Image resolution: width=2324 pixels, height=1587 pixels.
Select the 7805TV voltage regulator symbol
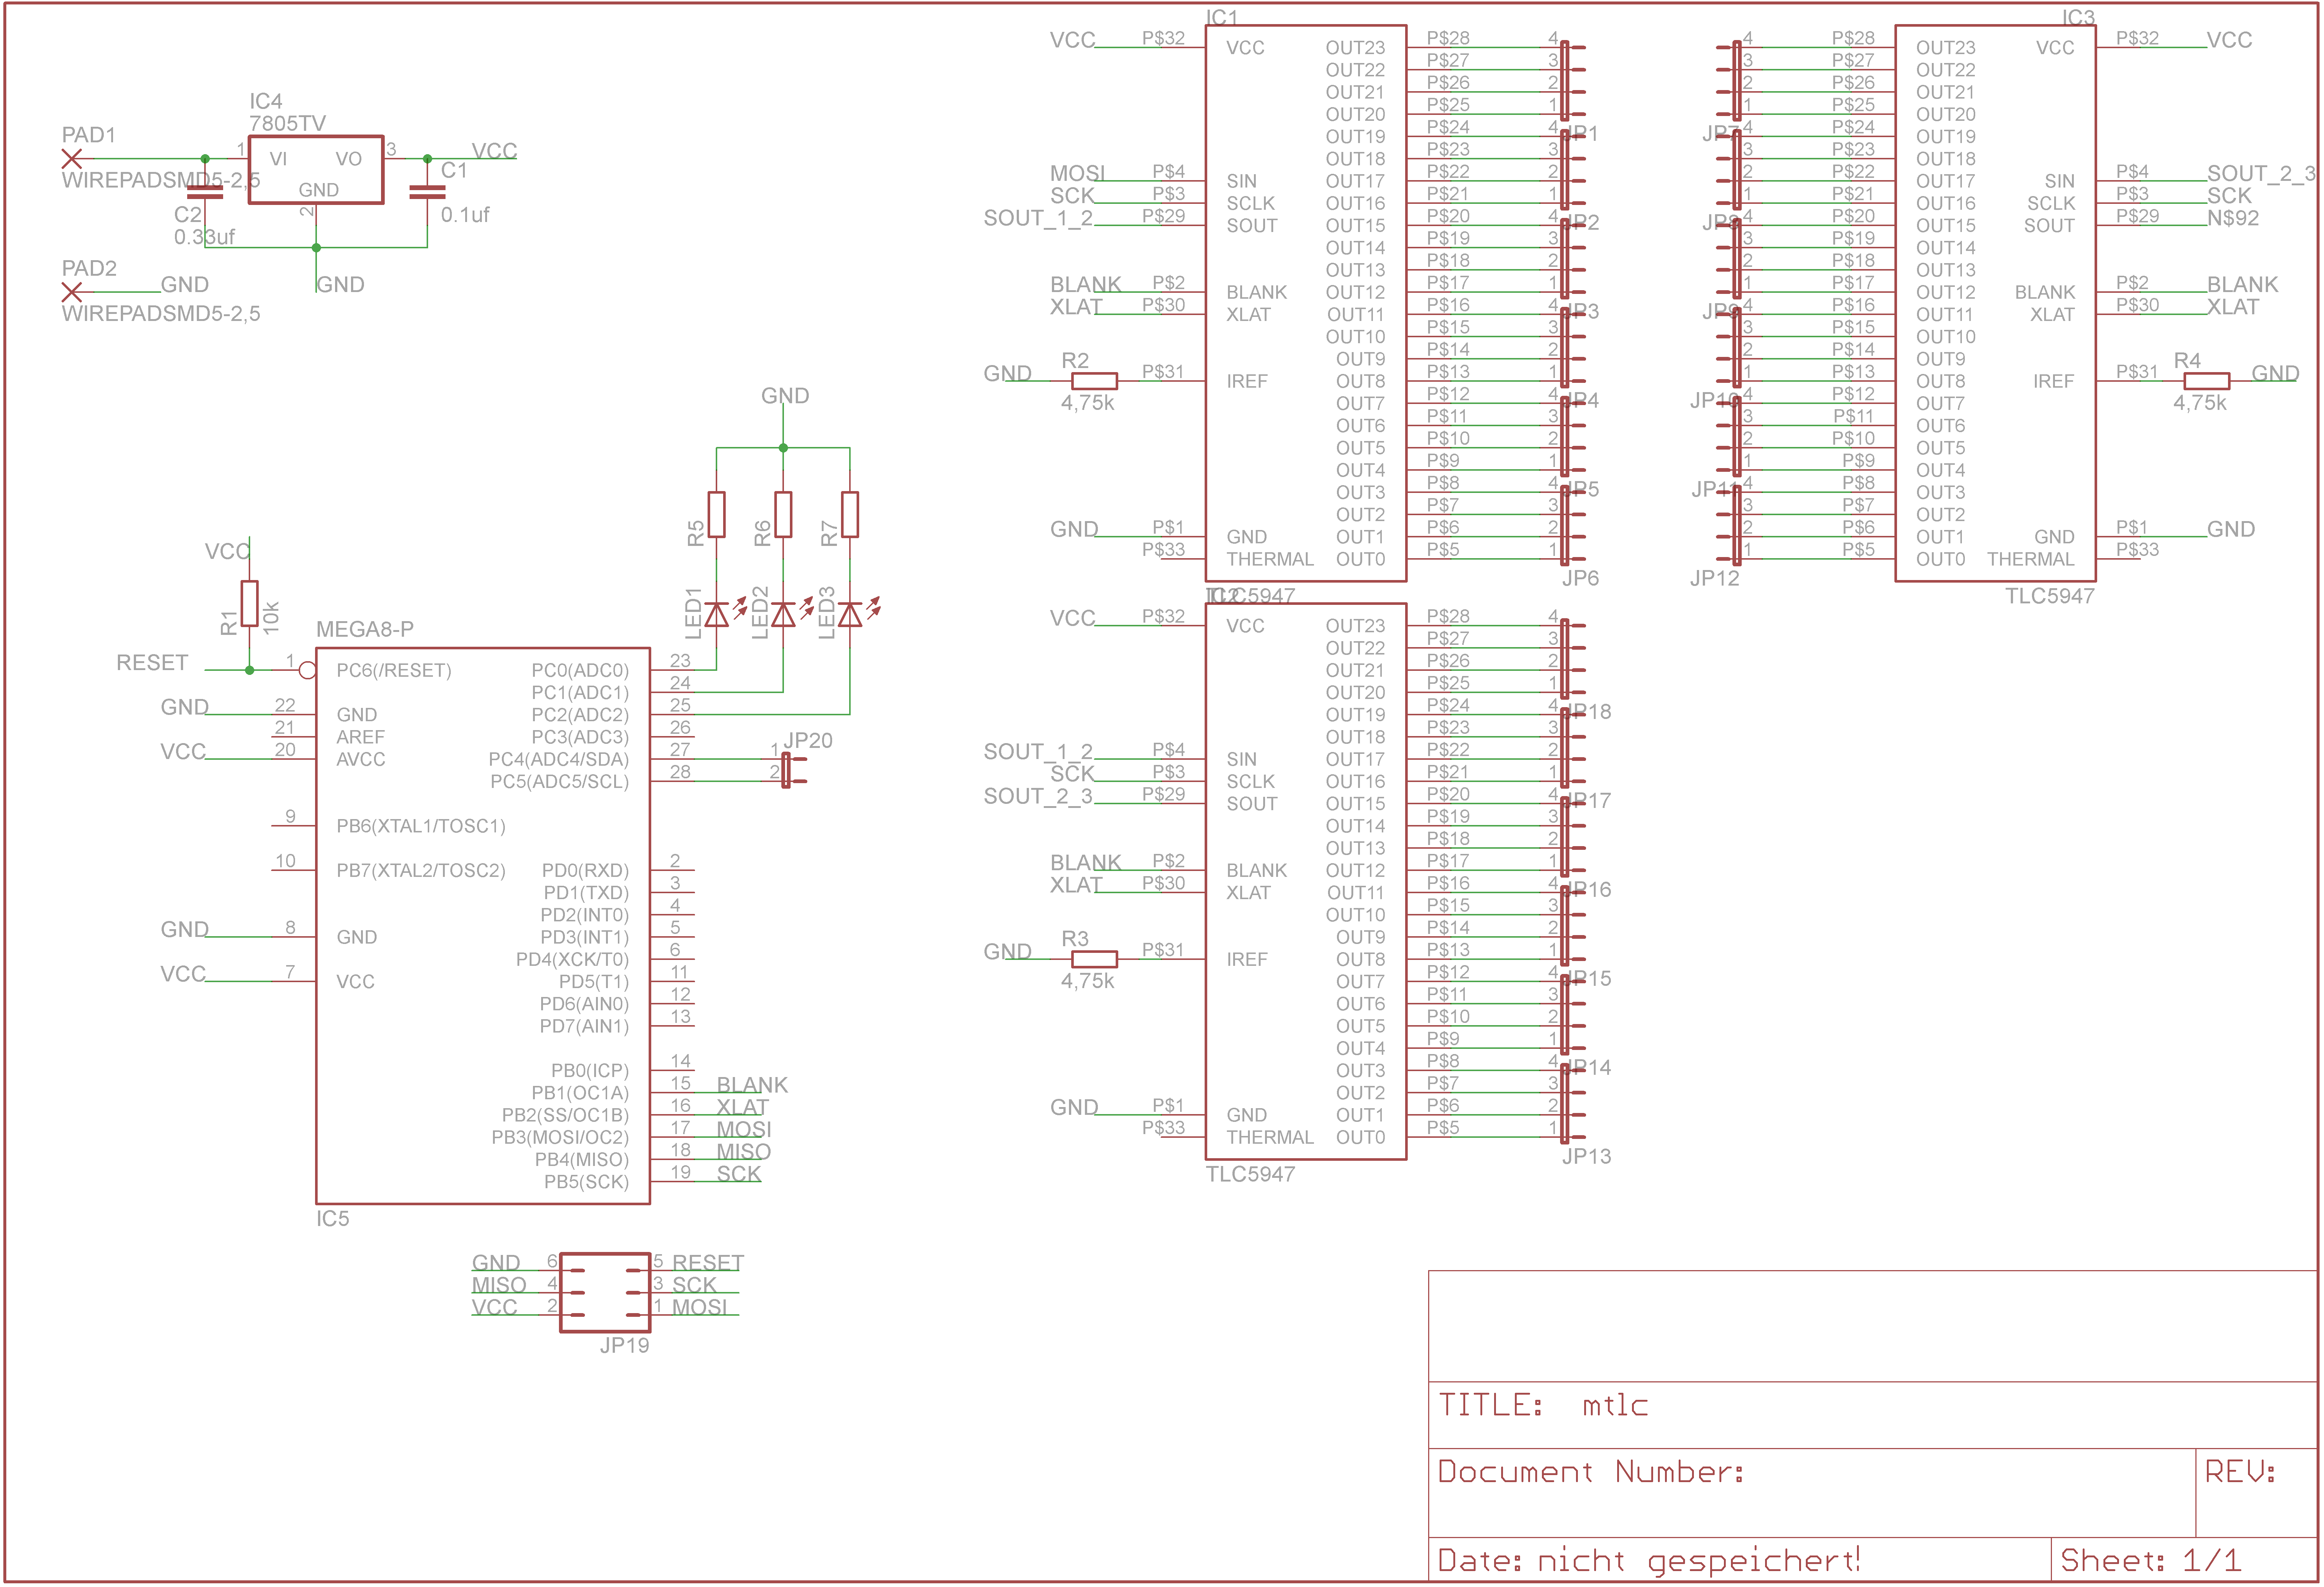point(316,170)
